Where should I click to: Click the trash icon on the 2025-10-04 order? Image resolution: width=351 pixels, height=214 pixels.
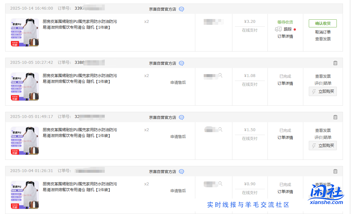(x=335, y=171)
